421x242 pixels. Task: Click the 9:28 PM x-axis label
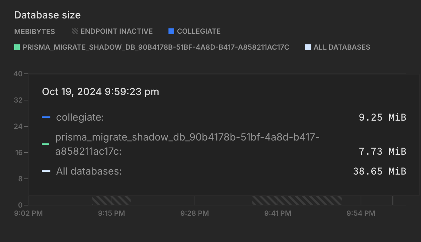194,213
